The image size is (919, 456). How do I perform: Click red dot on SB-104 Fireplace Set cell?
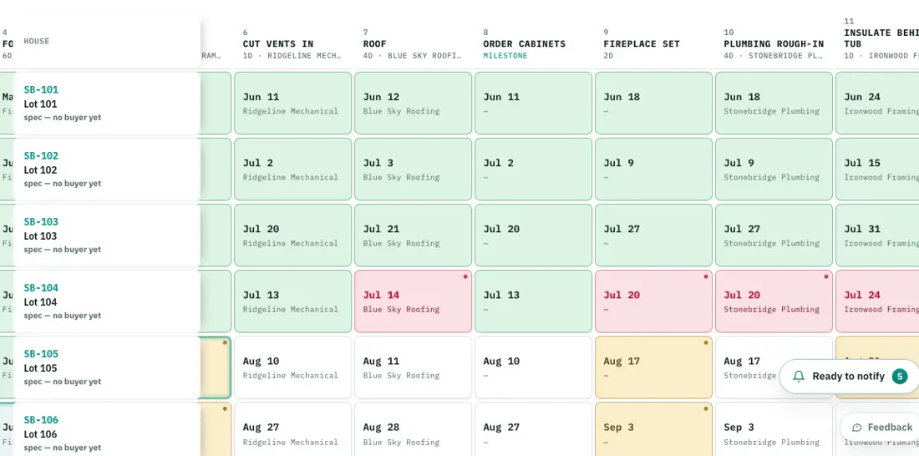(x=706, y=276)
